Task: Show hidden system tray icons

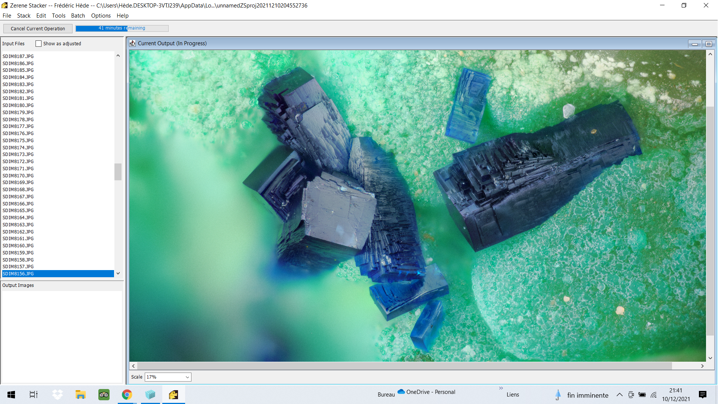Action: 620,395
